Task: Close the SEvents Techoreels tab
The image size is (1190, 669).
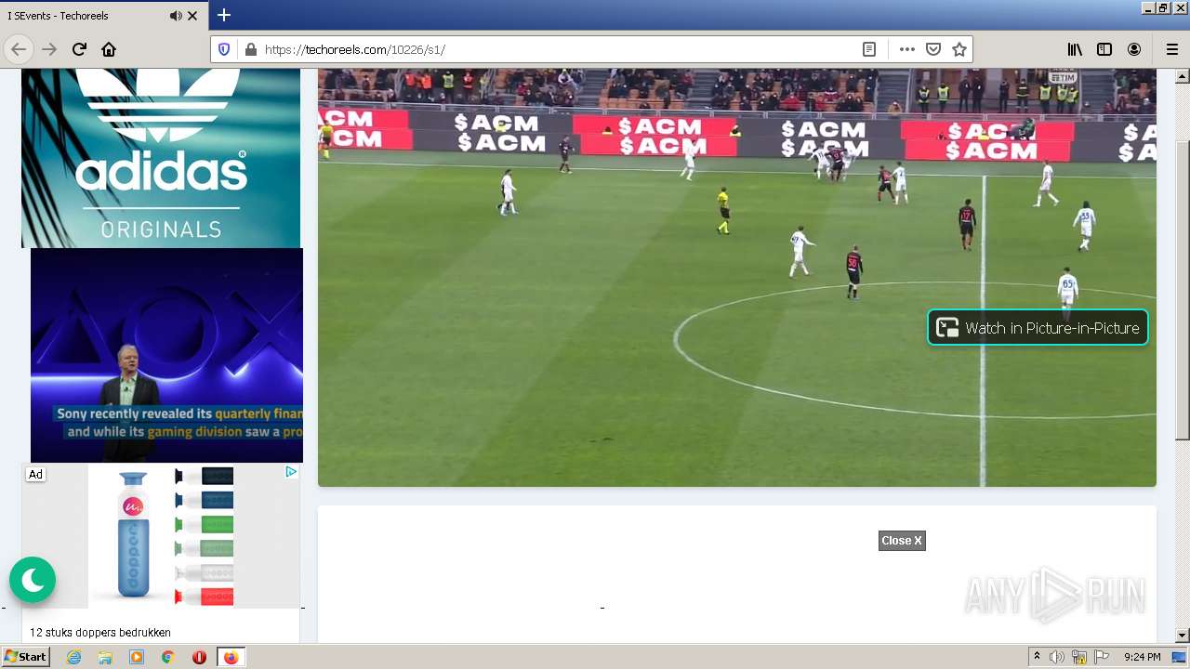Action: coord(192,16)
